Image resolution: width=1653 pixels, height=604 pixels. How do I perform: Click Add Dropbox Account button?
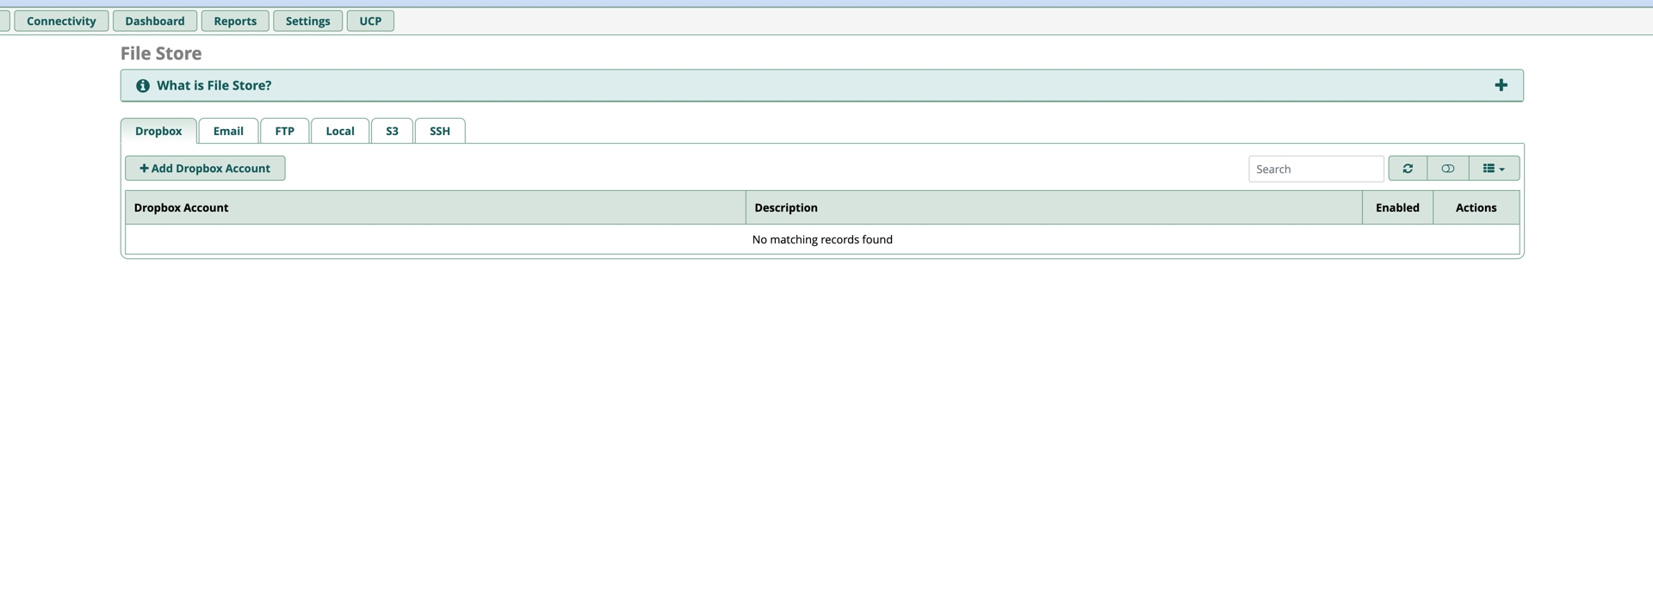205,169
